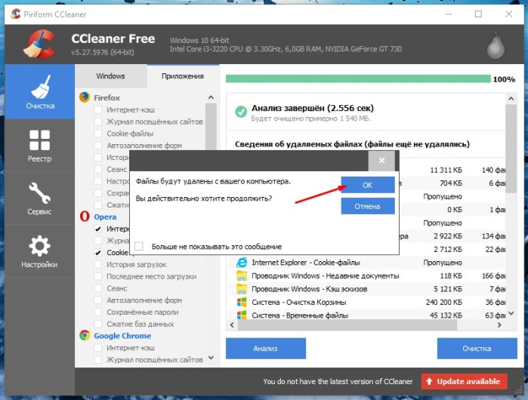
Task: Switch to the Windows tab
Action: pos(110,76)
